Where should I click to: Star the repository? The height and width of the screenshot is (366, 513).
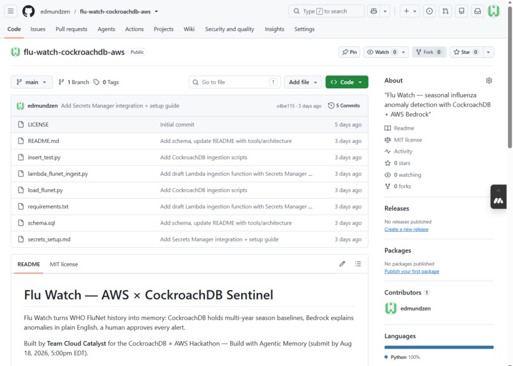click(x=466, y=52)
